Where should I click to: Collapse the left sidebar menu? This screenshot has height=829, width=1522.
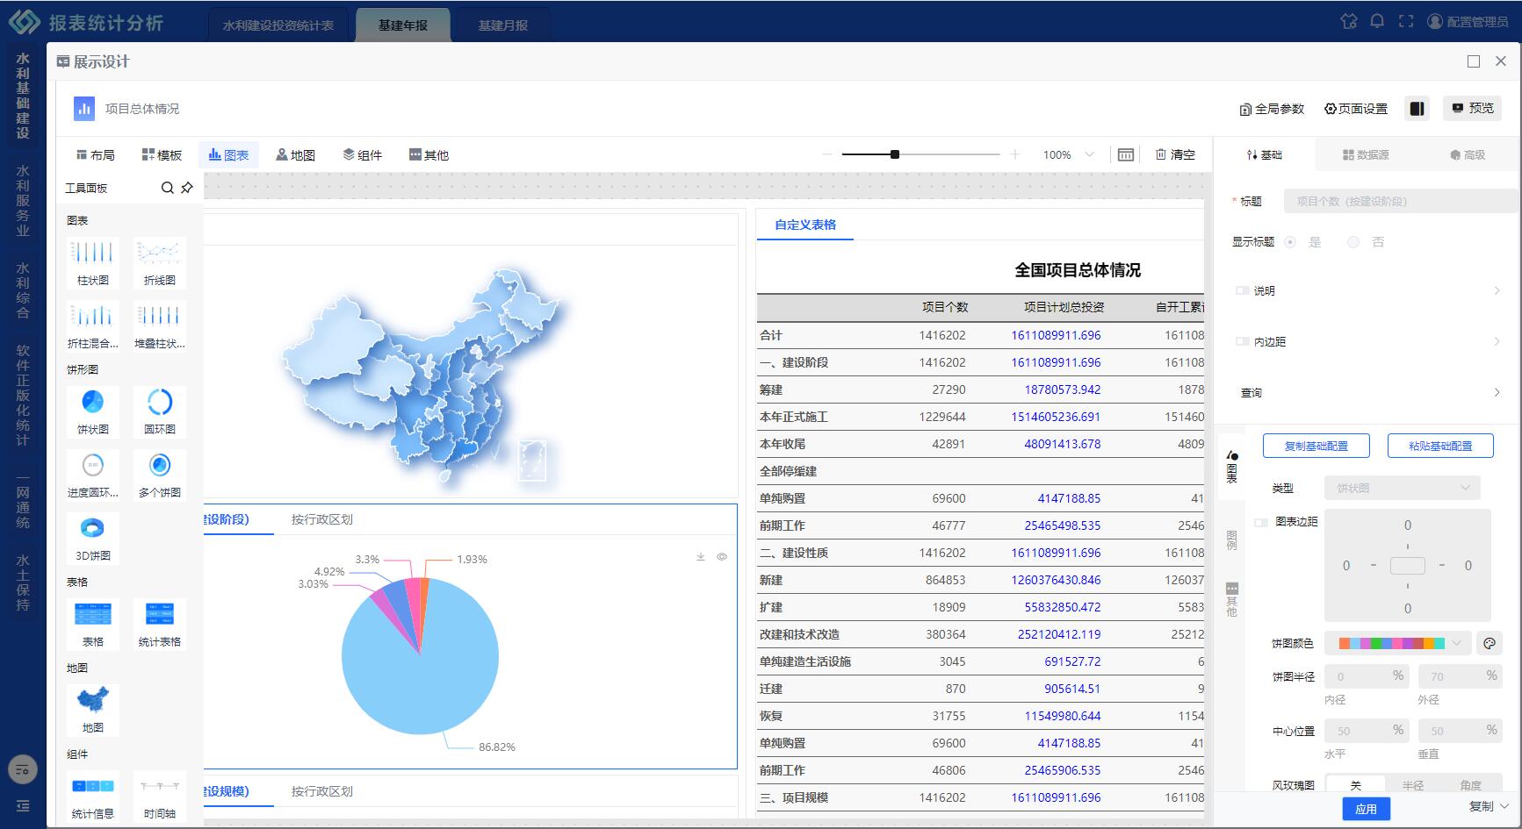coord(23,805)
